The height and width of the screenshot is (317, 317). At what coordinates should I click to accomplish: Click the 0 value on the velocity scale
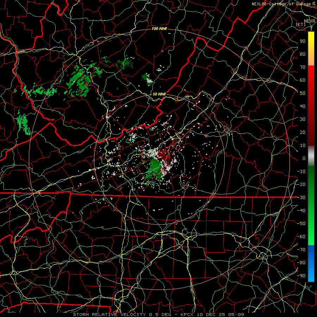[304, 158]
